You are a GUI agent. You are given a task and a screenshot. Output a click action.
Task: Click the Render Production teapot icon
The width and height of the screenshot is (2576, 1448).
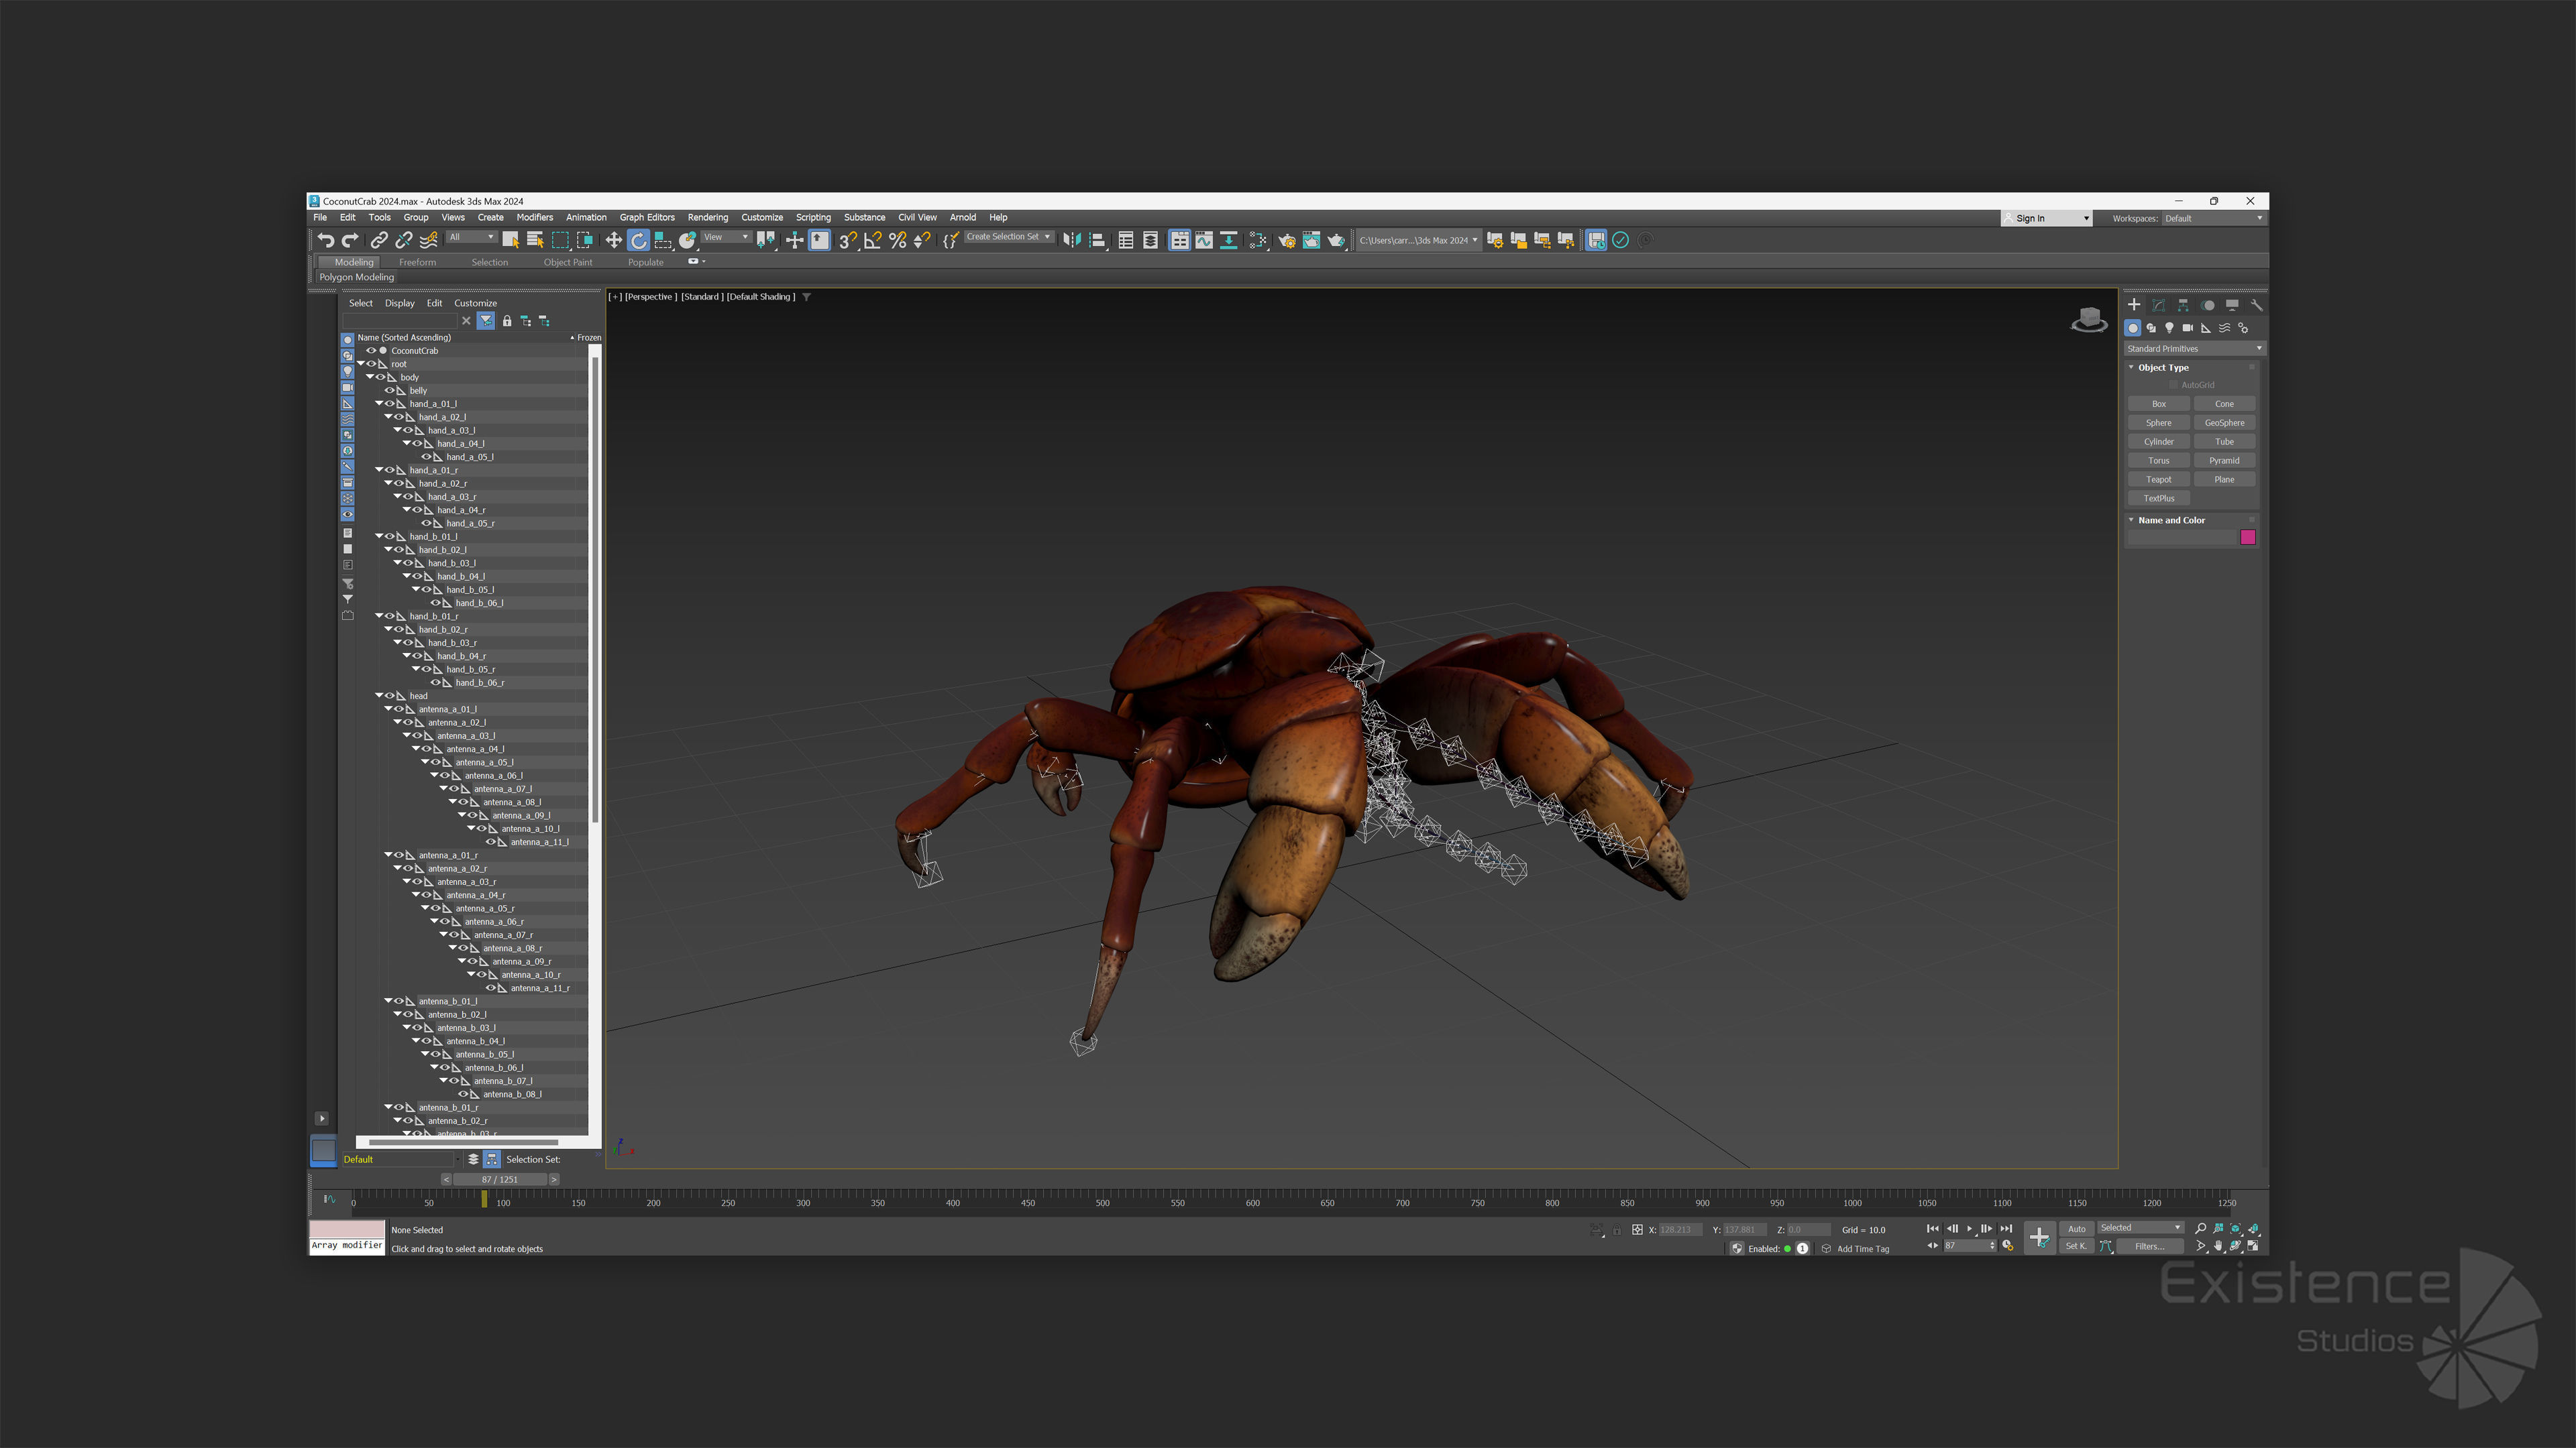coord(1336,240)
